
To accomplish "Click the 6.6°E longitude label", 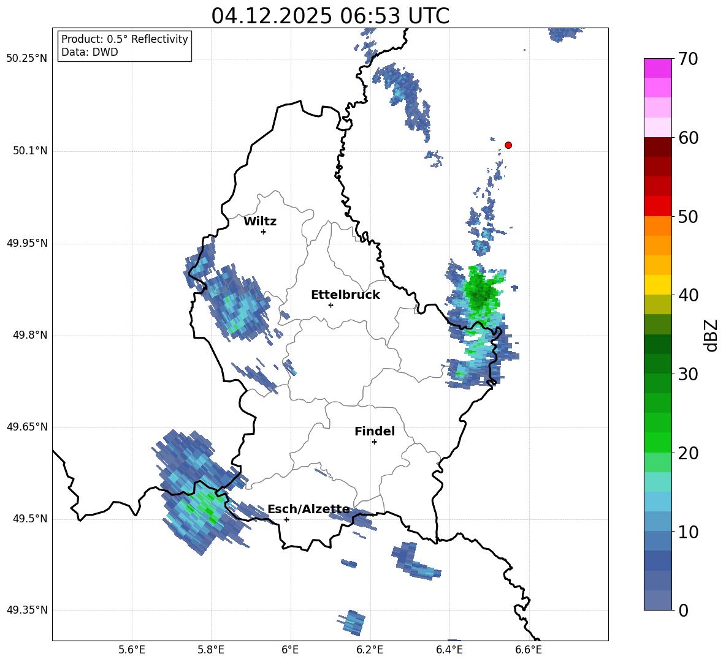I will pos(529,650).
